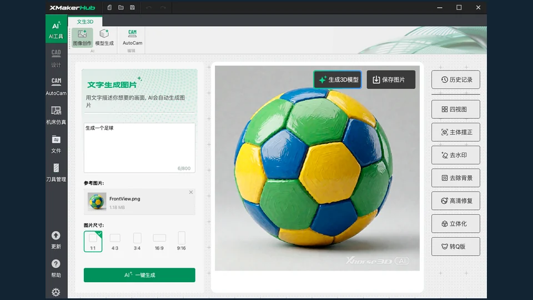Select 16:9 image size
The image size is (533, 300).
pyautogui.click(x=159, y=241)
